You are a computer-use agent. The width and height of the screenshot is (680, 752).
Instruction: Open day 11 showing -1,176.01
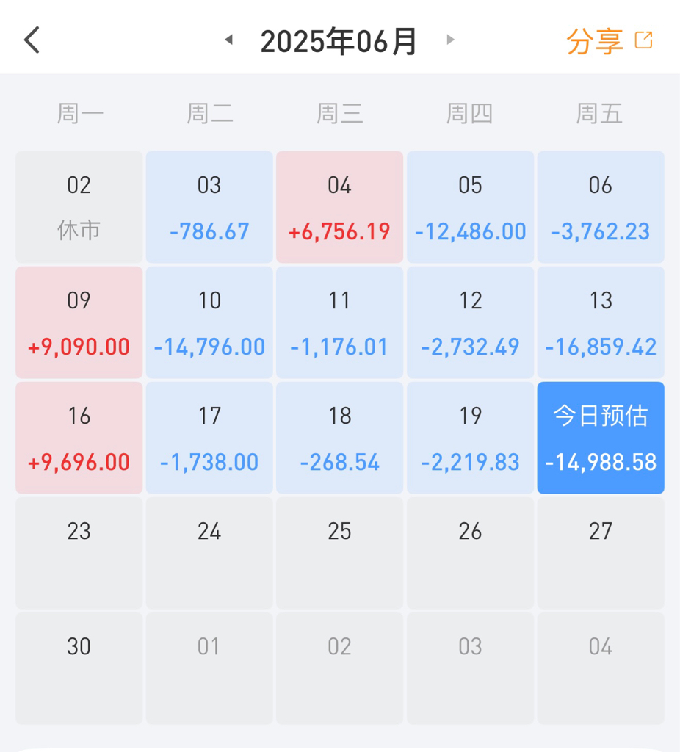[339, 322]
